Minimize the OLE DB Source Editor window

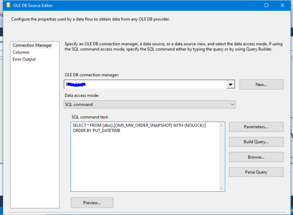click(x=245, y=5)
